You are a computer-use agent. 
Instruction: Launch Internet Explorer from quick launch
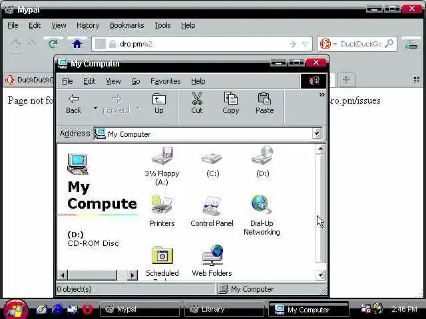click(x=57, y=309)
